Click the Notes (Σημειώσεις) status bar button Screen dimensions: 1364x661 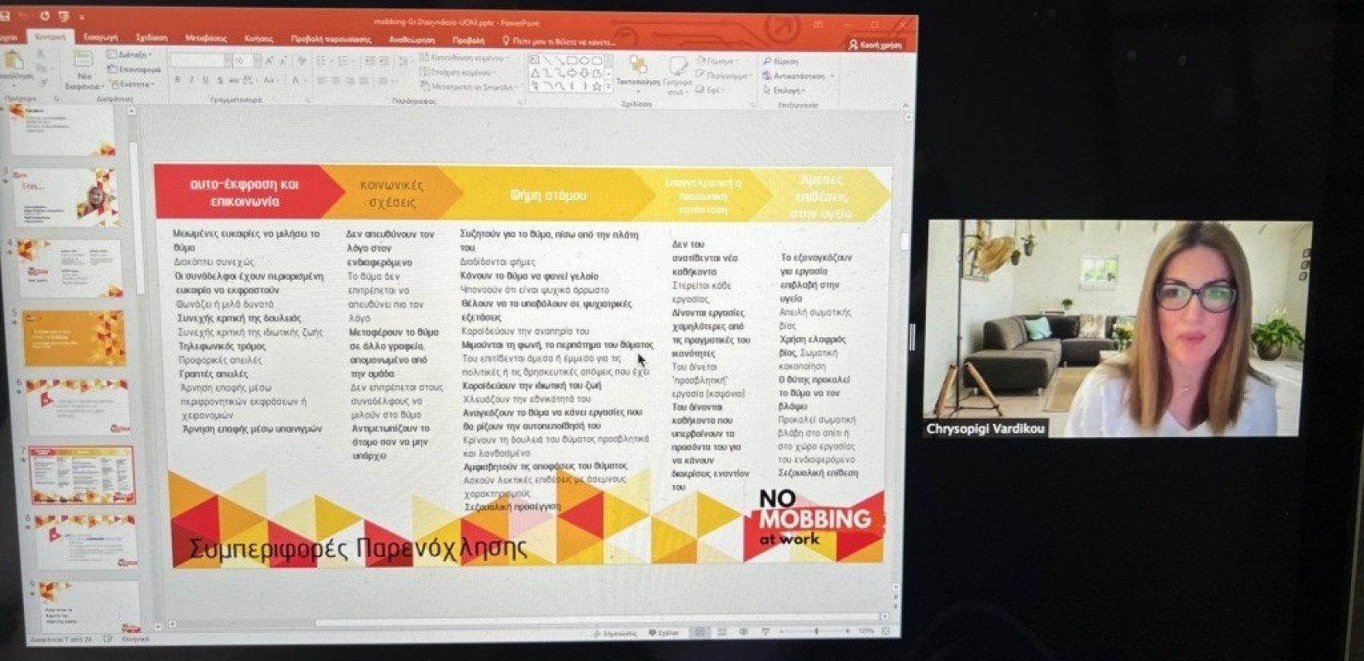pos(615,633)
